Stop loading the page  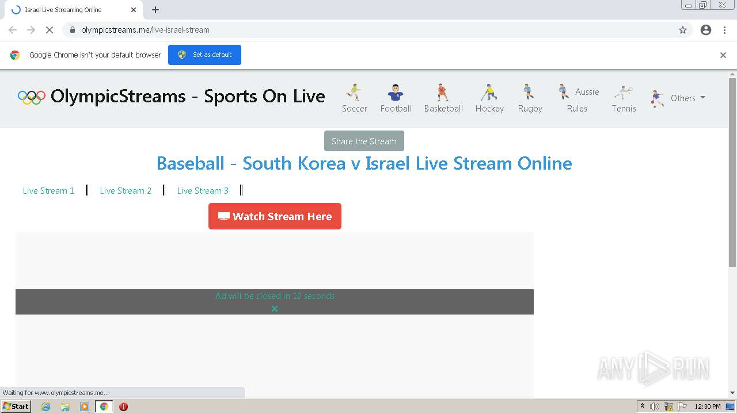pyautogui.click(x=50, y=30)
